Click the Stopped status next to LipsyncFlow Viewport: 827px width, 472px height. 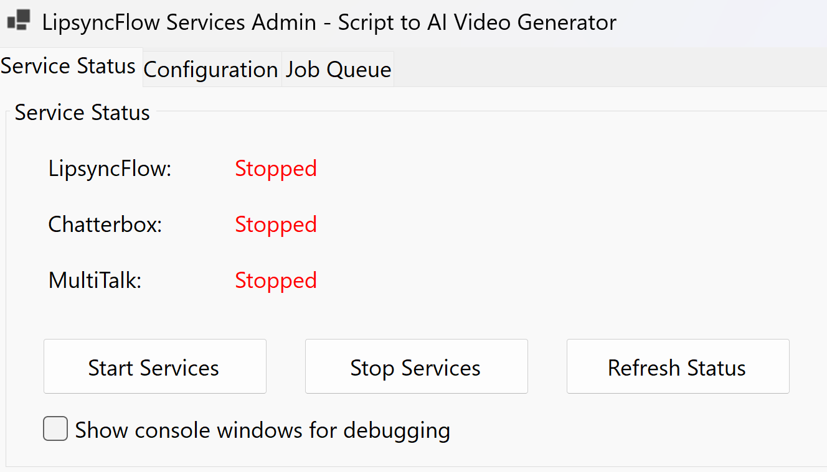[x=276, y=168]
